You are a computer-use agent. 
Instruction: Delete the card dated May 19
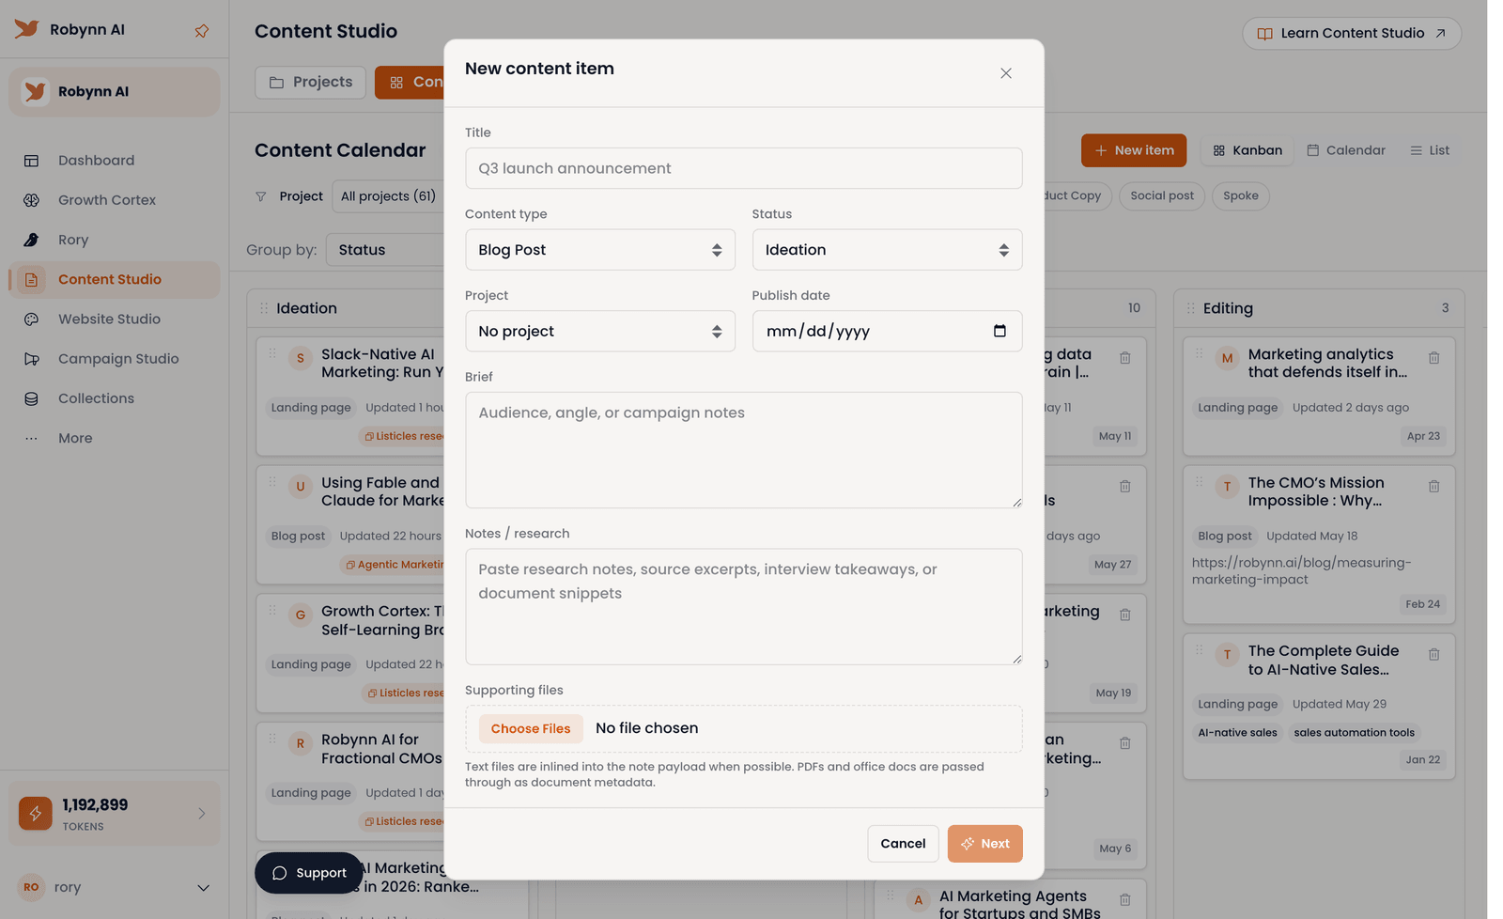1124,615
